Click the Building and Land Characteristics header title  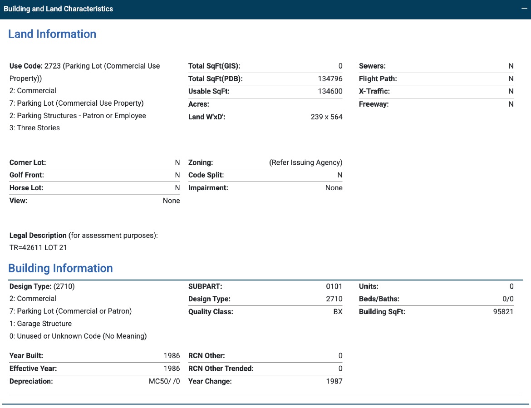(58, 9)
